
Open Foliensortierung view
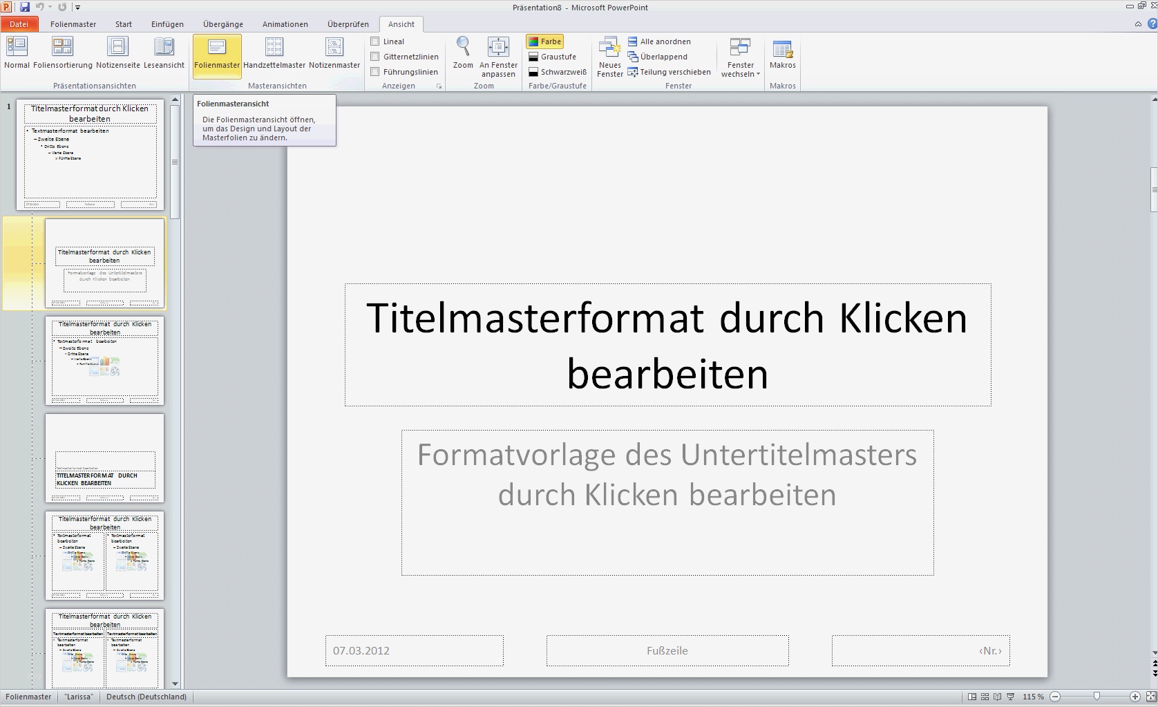62,54
